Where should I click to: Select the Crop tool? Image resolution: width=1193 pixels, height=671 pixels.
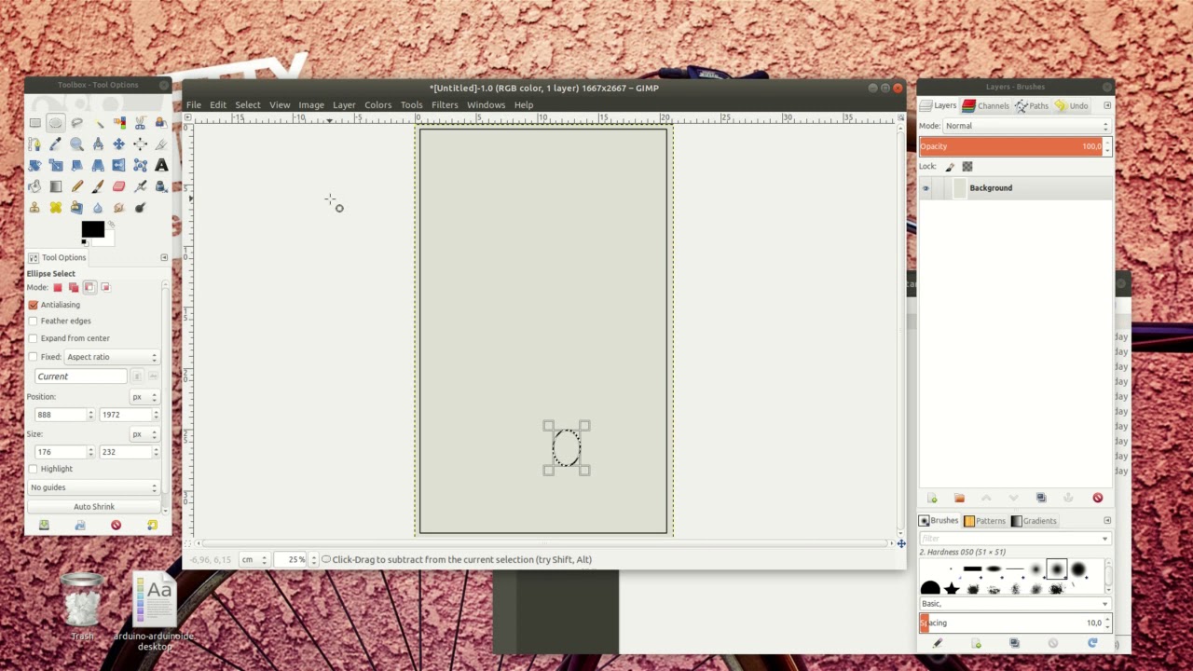coord(161,144)
